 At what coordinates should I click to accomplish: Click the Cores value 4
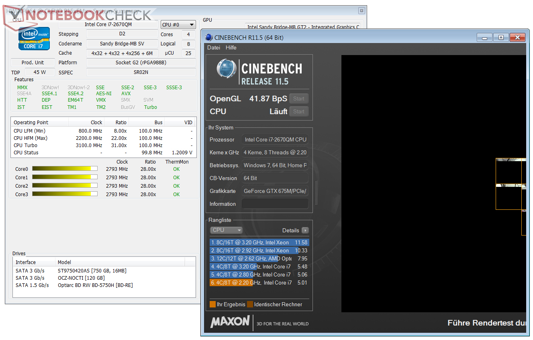point(188,35)
